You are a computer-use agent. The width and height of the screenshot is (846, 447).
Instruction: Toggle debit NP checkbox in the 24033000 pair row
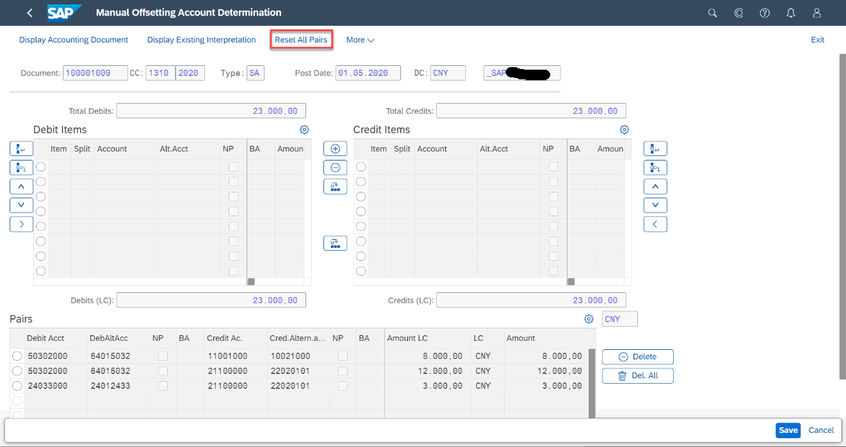point(163,386)
